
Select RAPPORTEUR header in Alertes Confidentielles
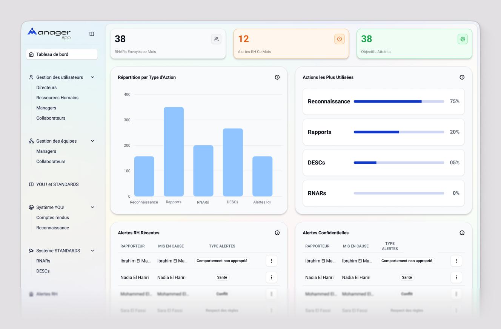pyautogui.click(x=317, y=246)
